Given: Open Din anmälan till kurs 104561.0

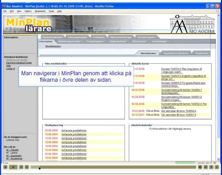Looking at the screenshot, I should (179, 115).
